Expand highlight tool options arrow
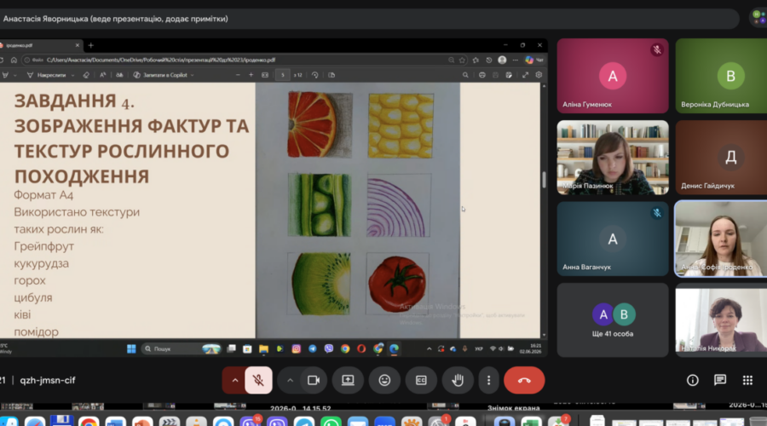Image resolution: width=767 pixels, height=426 pixels. pos(15,75)
